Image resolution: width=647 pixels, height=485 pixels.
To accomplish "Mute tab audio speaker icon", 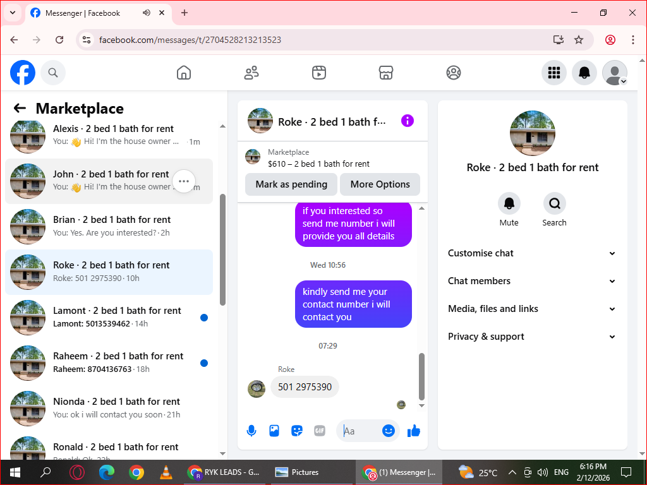I will point(147,13).
